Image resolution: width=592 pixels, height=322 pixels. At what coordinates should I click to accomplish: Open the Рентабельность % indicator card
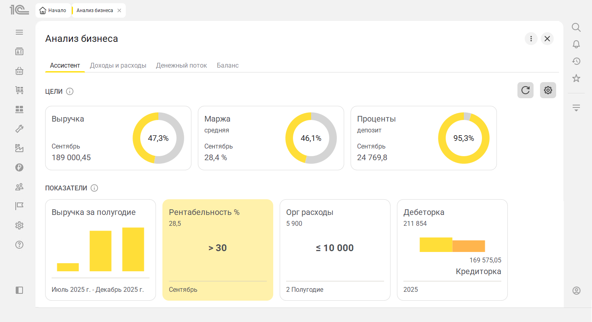pyautogui.click(x=218, y=250)
